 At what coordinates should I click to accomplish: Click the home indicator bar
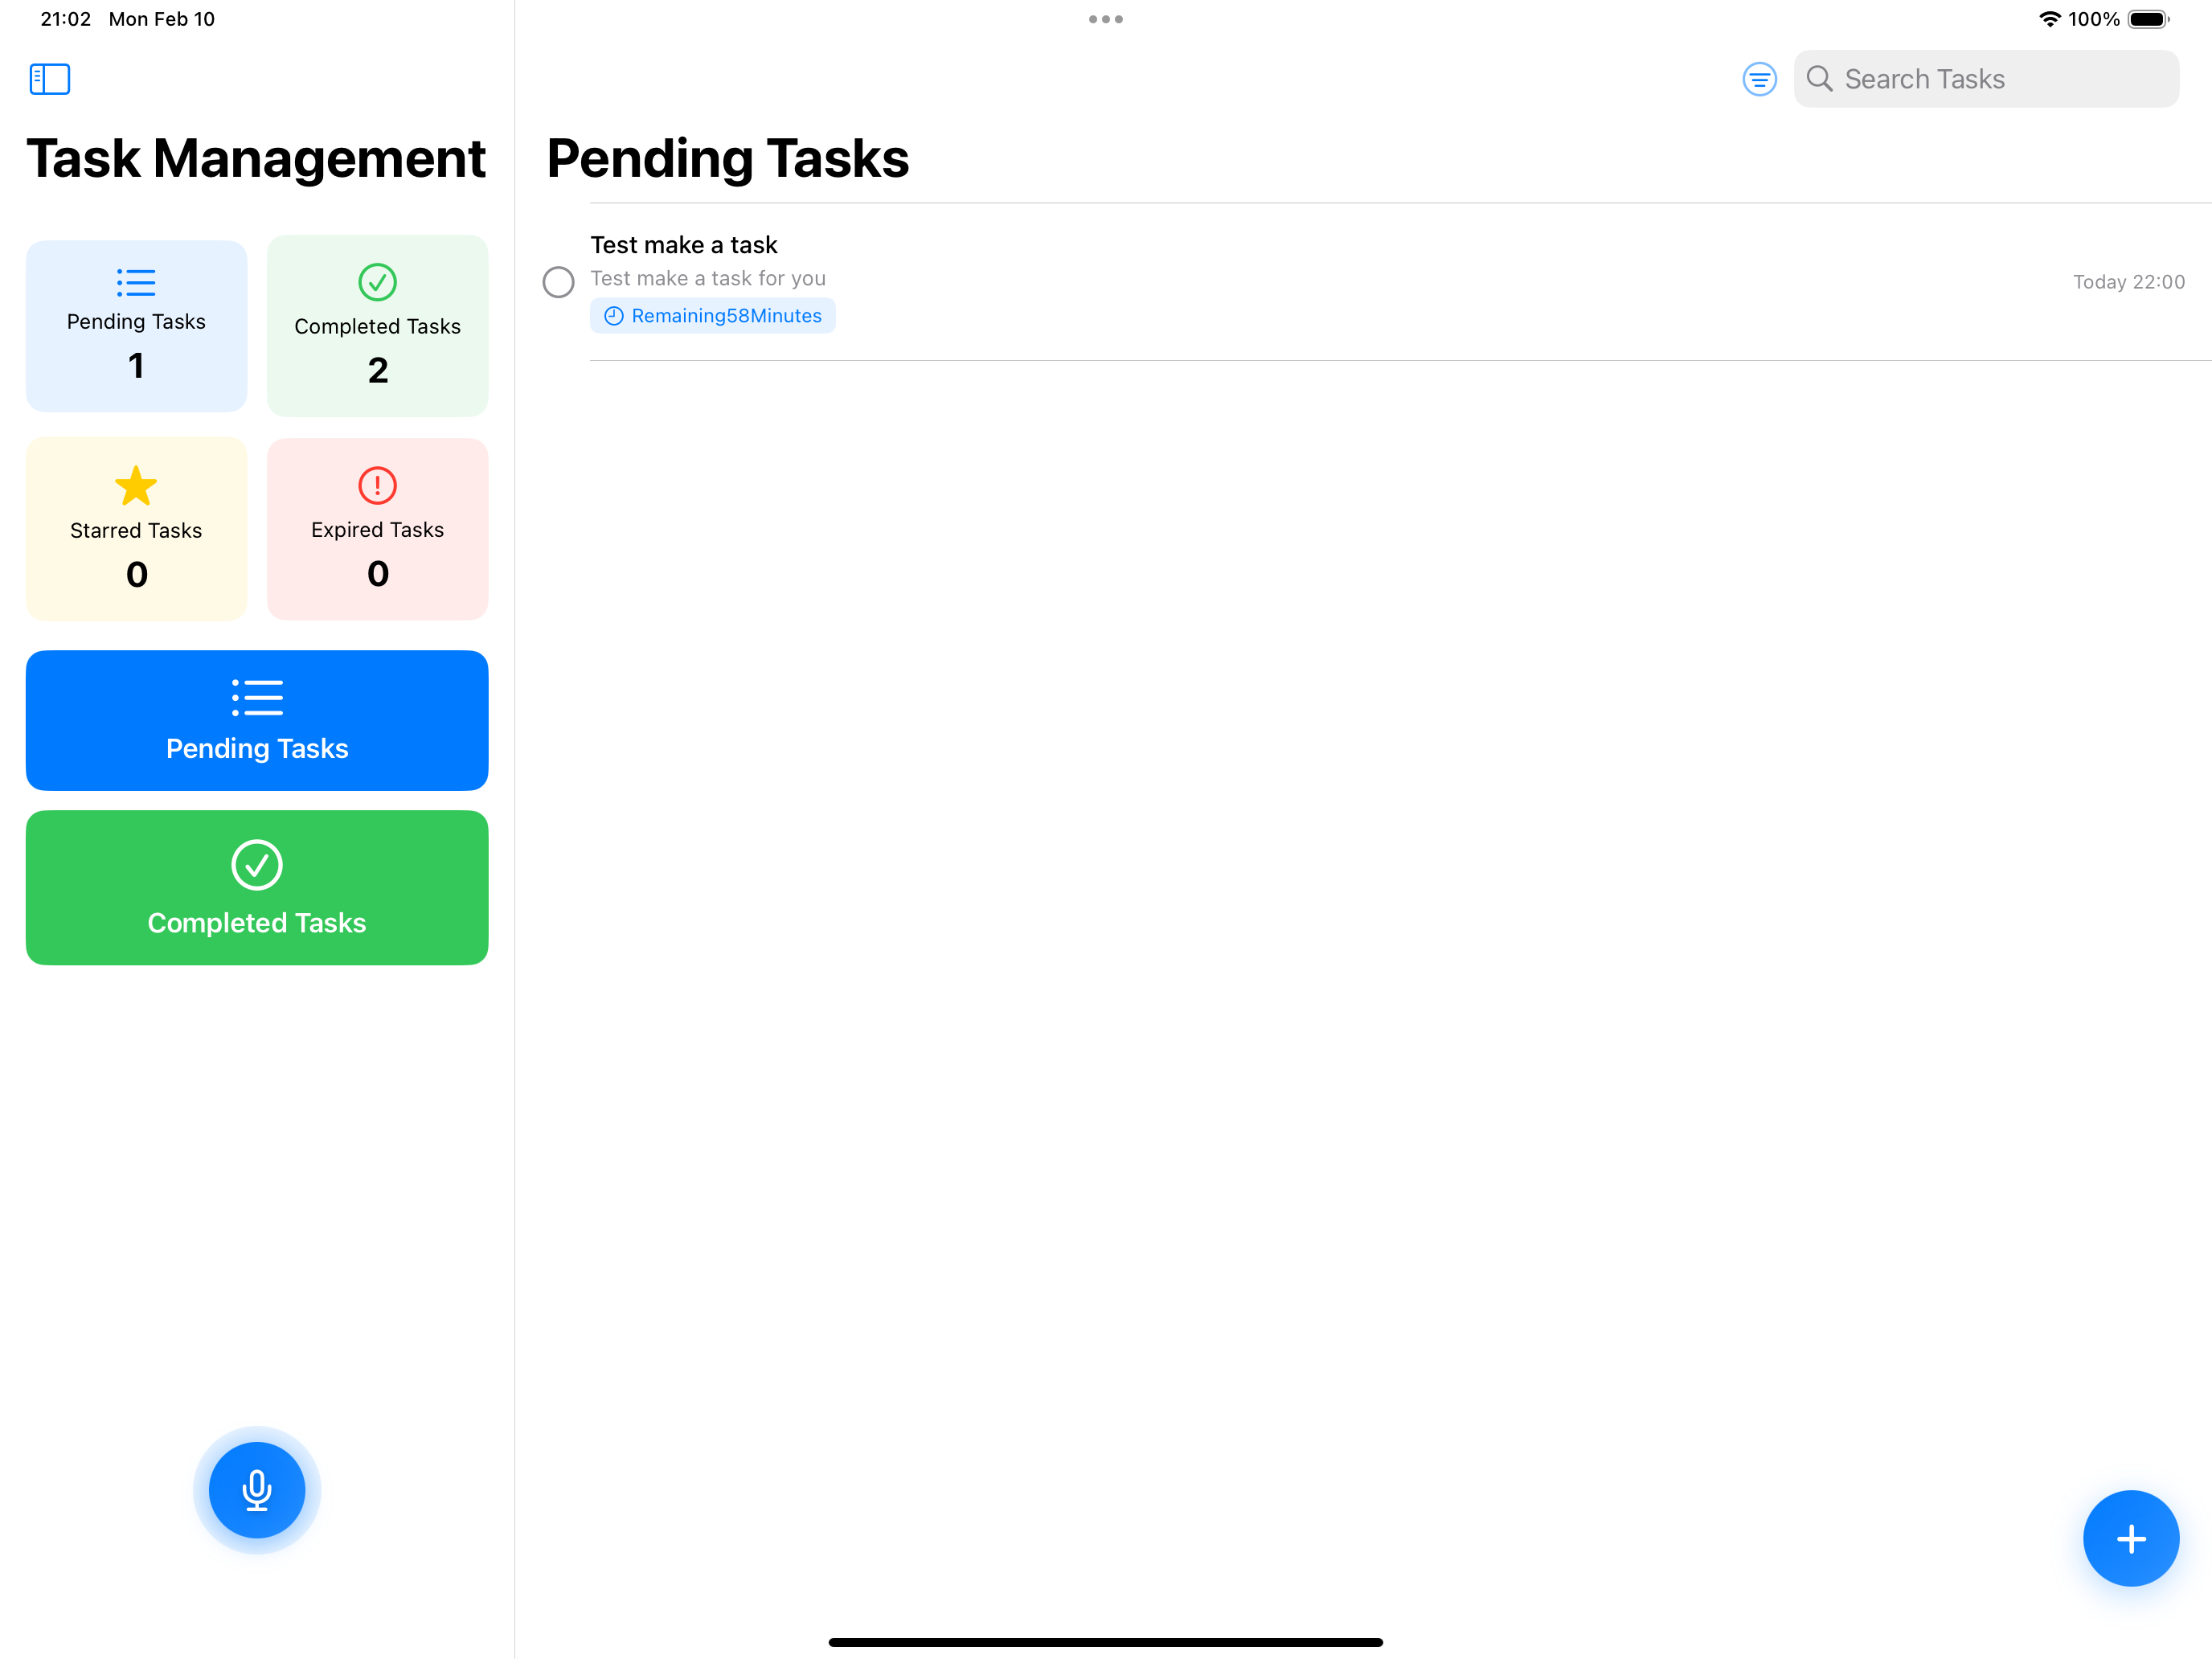(x=1106, y=1642)
